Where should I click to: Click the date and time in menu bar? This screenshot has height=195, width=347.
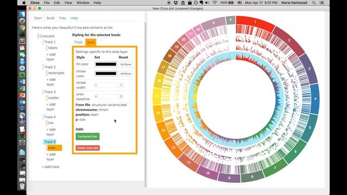[261, 3]
